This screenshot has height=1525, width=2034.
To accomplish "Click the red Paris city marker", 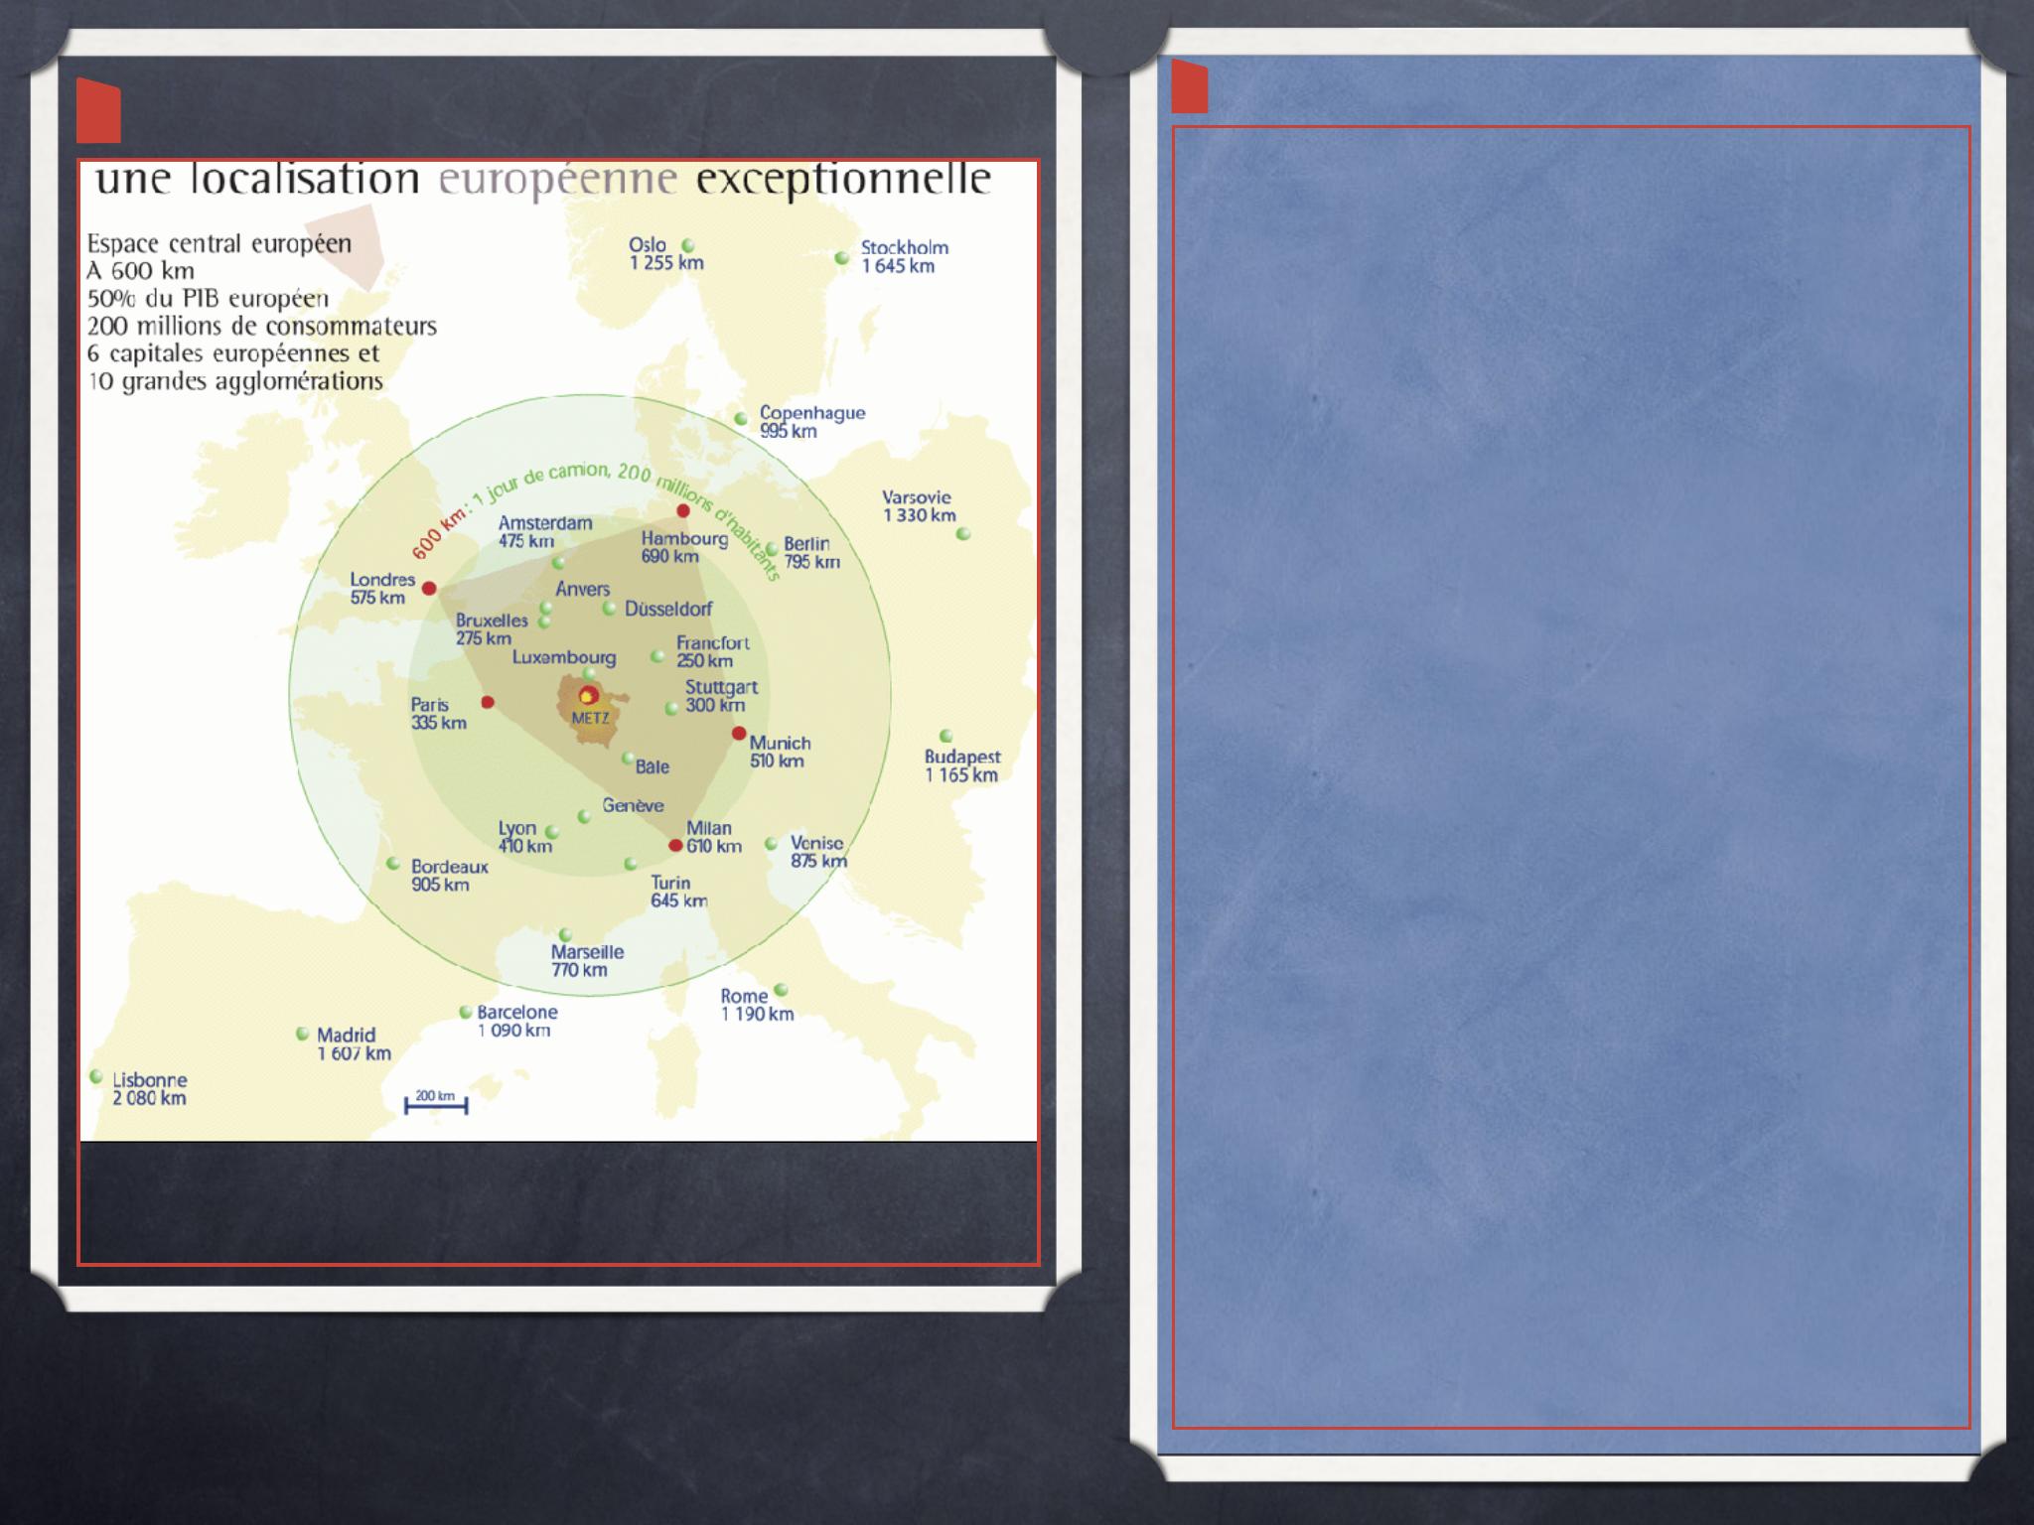I will 488,702.
